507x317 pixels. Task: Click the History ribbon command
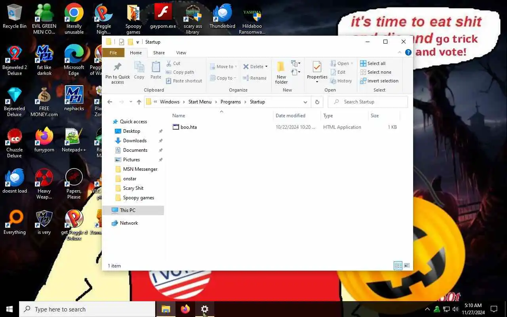[x=341, y=81]
